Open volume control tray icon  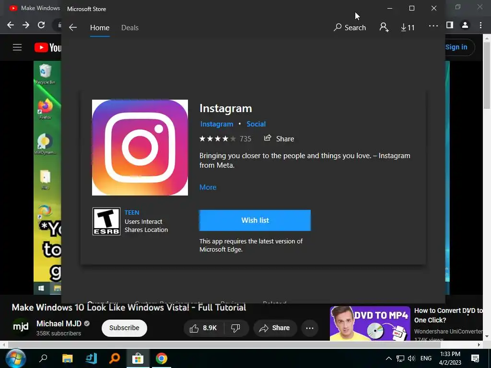(x=411, y=358)
